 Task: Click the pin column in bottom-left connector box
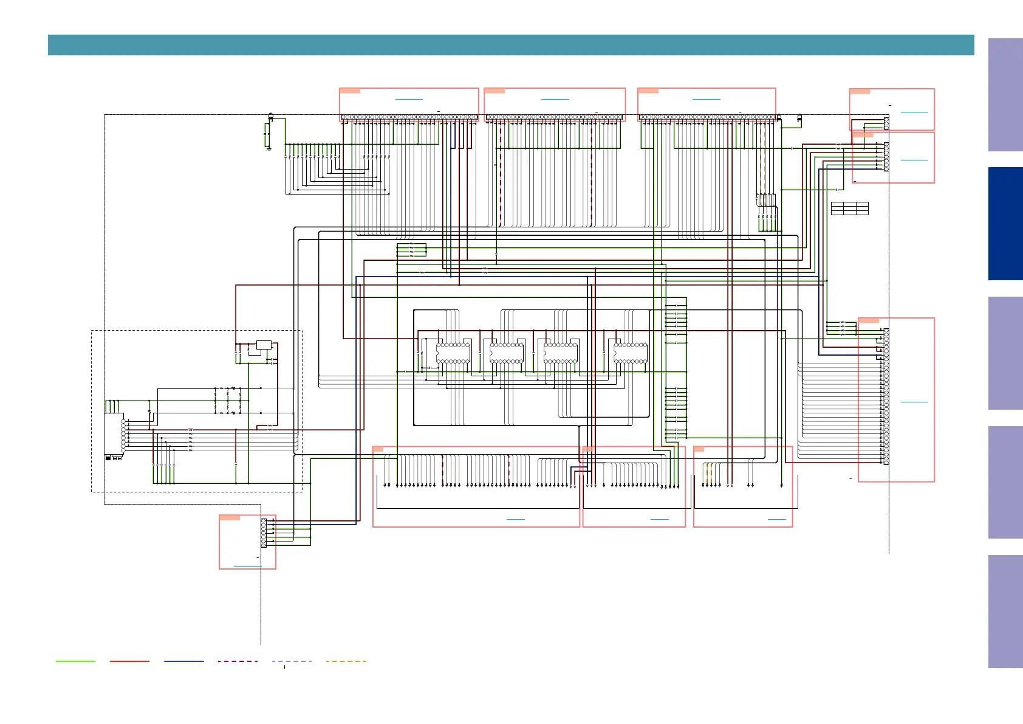264,533
